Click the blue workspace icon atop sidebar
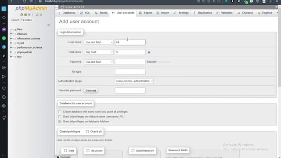 click(x=4, y=9)
